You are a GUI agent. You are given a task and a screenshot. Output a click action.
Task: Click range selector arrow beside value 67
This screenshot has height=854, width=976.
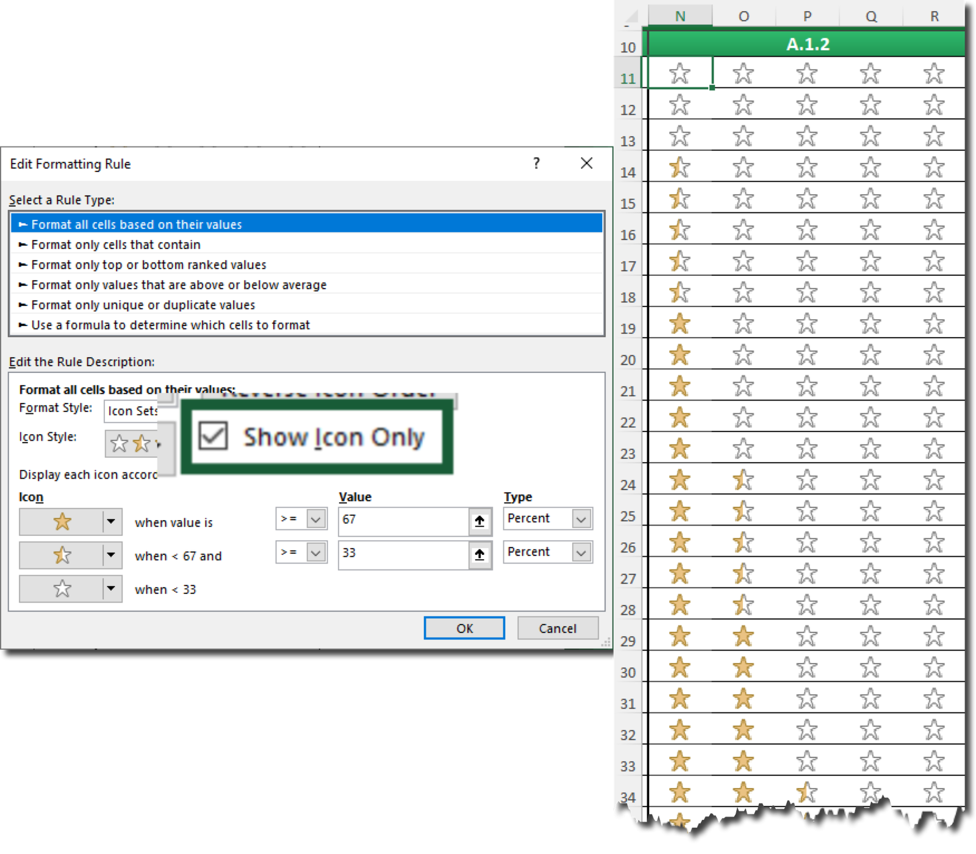[x=479, y=521]
